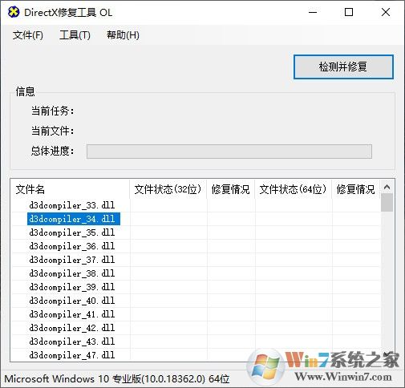
Task: Select d3dcompiler_47.dll in the list
Action: (x=72, y=355)
